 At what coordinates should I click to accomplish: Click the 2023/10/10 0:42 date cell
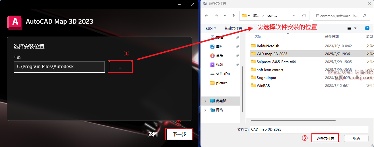[x=338, y=46]
